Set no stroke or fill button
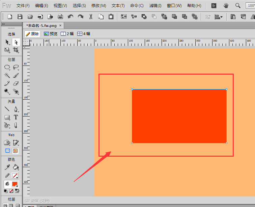The width and height of the screenshot is (255, 207). point(11,191)
